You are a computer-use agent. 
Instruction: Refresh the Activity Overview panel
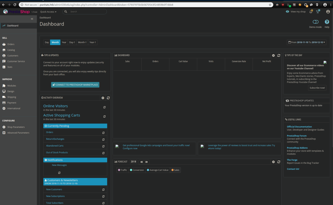point(108,98)
